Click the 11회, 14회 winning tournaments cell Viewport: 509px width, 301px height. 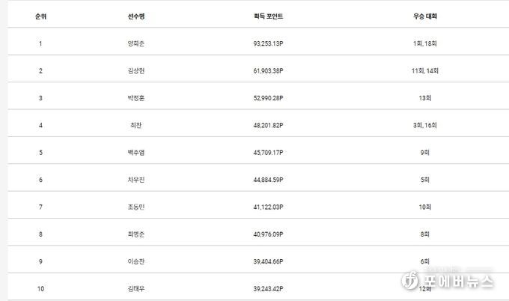point(425,71)
